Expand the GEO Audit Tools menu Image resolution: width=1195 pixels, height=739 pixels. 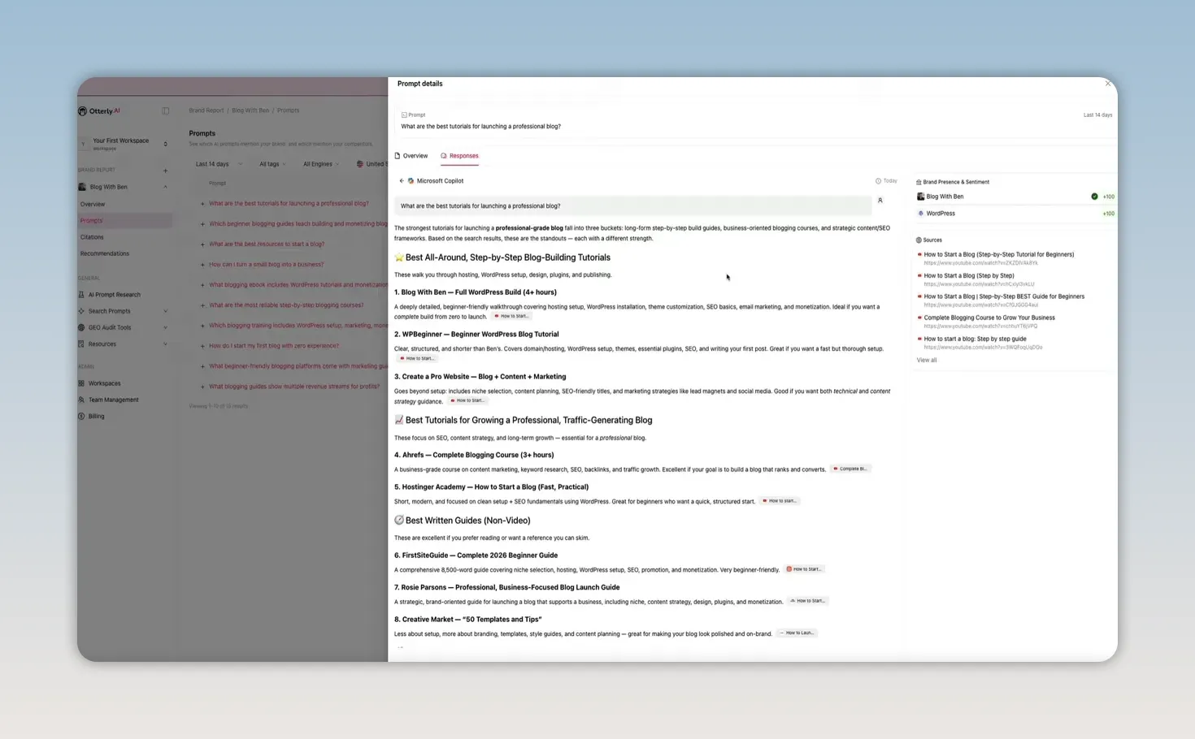tap(165, 327)
